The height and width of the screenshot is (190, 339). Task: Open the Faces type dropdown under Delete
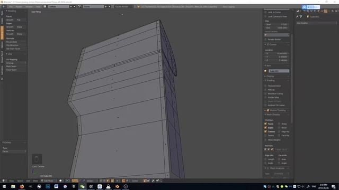14,151
